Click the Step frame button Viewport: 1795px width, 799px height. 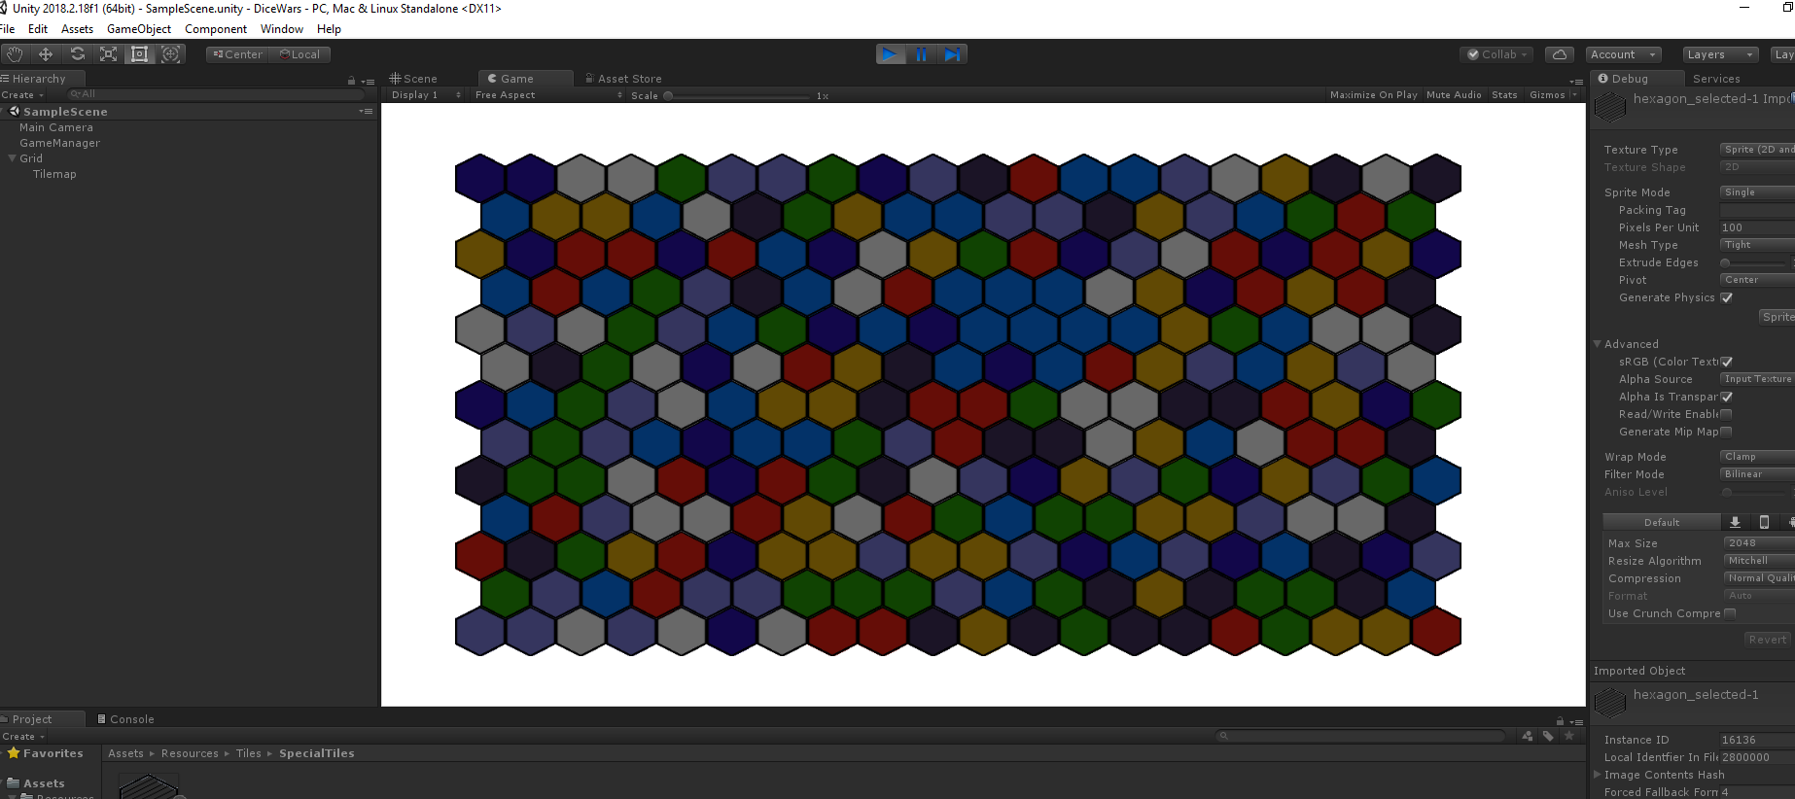point(952,54)
